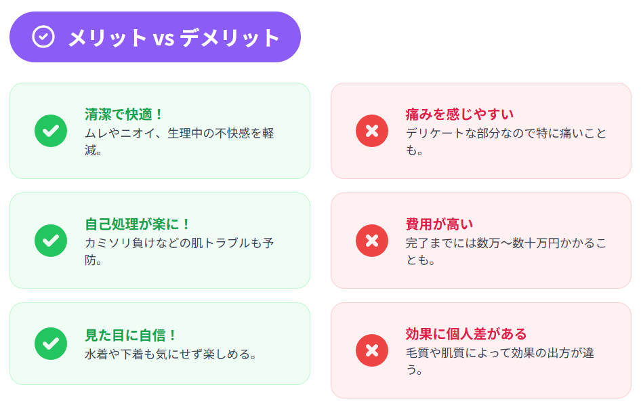Image resolution: width=641 pixels, height=408 pixels.
Task: Click the green check icon beside 自己処理が楽に！
Action: (x=51, y=241)
